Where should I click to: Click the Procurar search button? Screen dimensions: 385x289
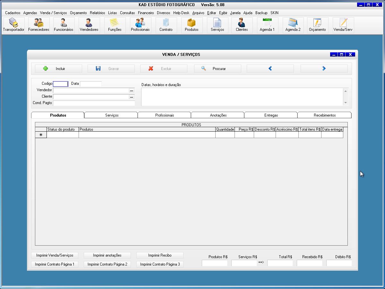pyautogui.click(x=218, y=69)
